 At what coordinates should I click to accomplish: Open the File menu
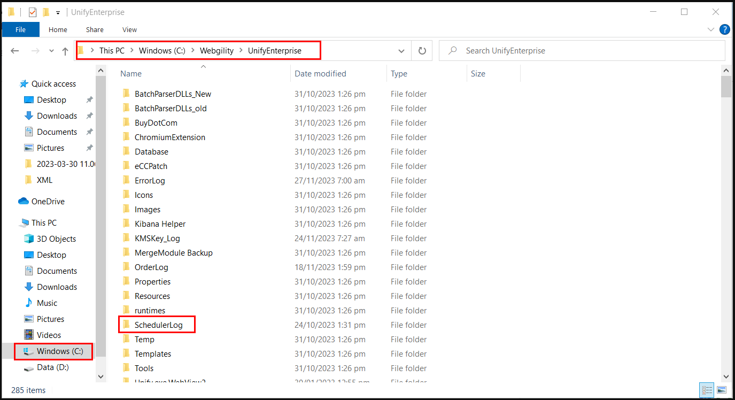click(x=20, y=29)
